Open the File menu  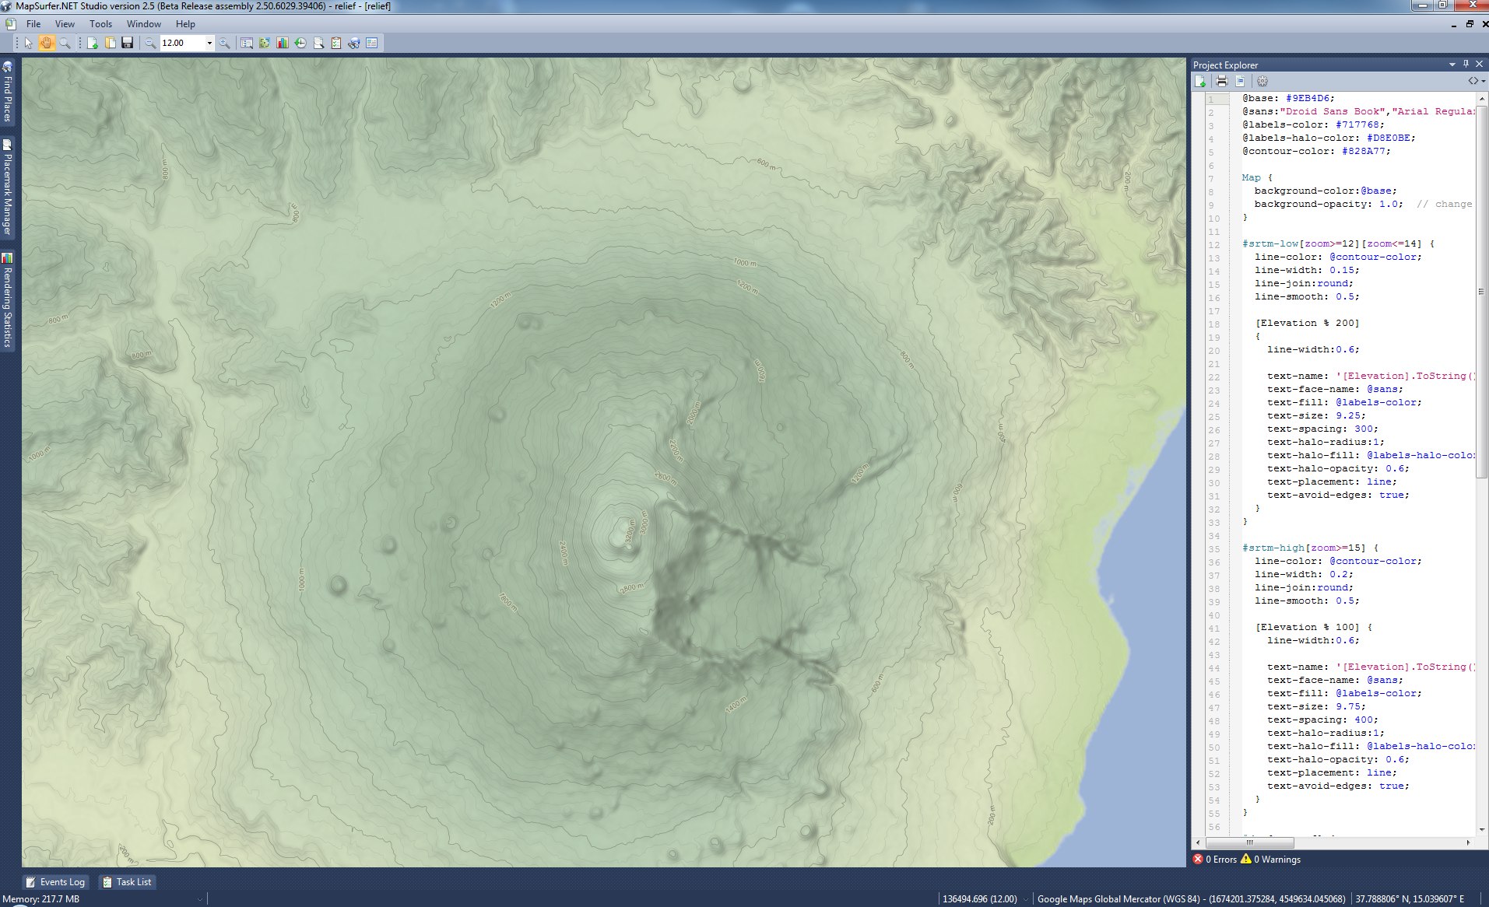click(33, 24)
